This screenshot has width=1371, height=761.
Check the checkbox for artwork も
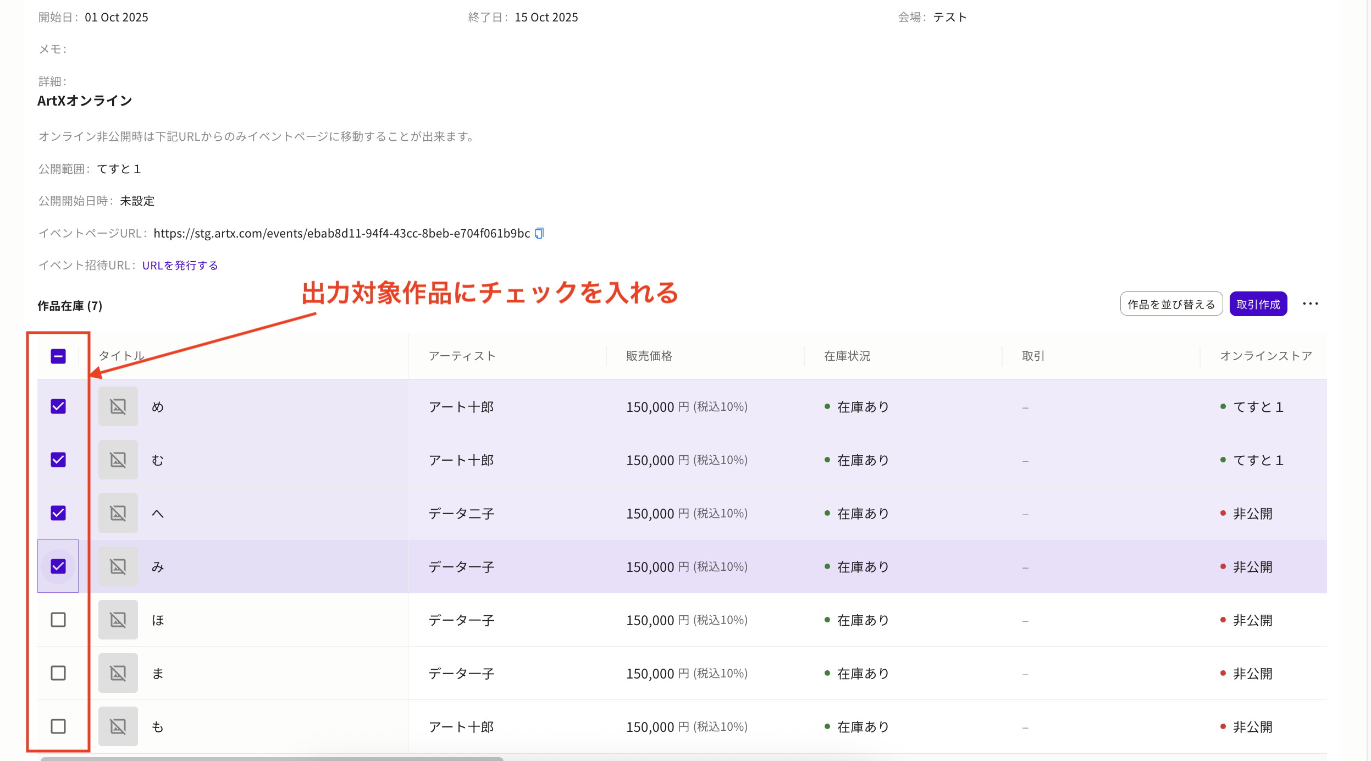(x=58, y=726)
